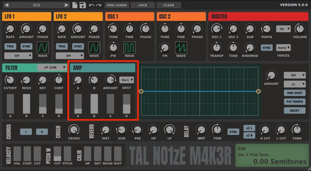Click the new preset document icon
Viewport: 311px width, 171px height.
(x=75, y=5)
